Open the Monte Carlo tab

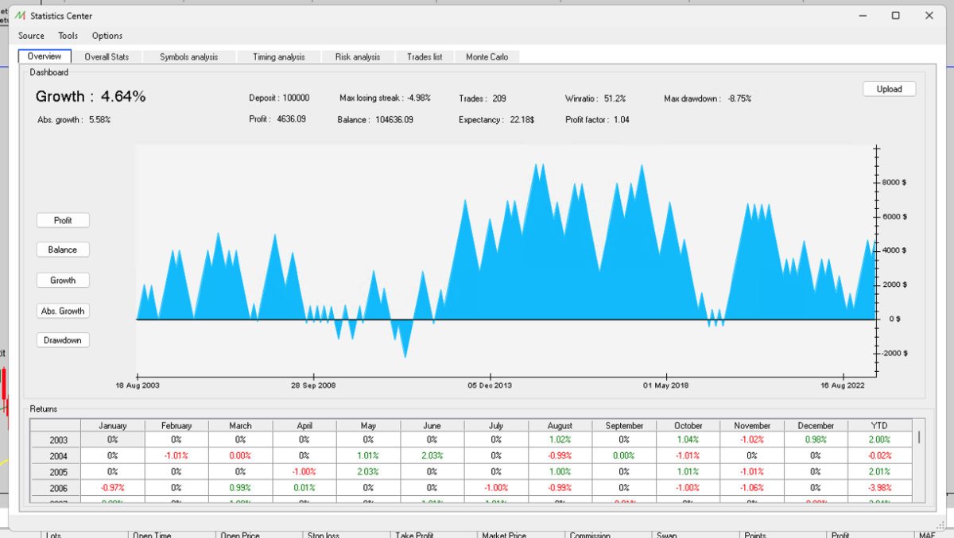(x=487, y=57)
